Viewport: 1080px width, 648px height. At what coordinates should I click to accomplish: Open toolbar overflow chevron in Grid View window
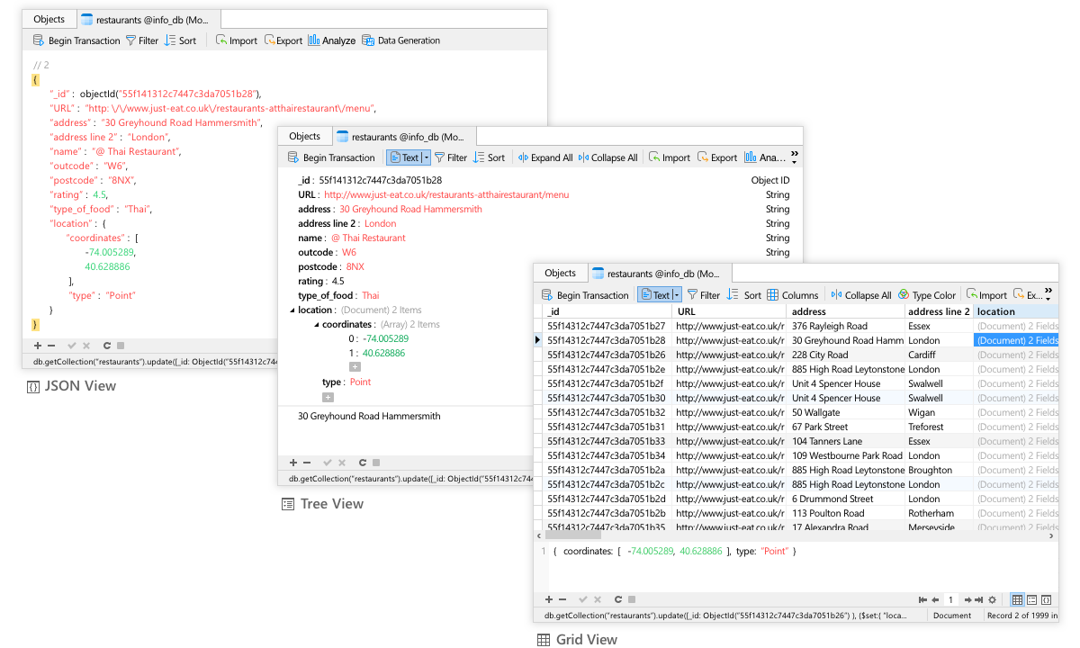[1049, 293]
